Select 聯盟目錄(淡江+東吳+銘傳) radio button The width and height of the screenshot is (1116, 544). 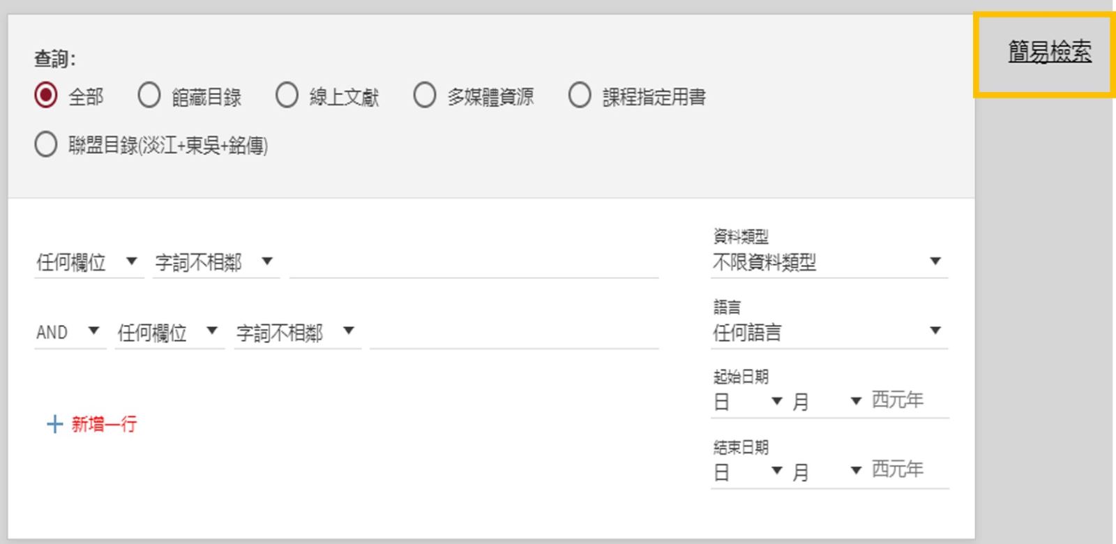[x=46, y=144]
